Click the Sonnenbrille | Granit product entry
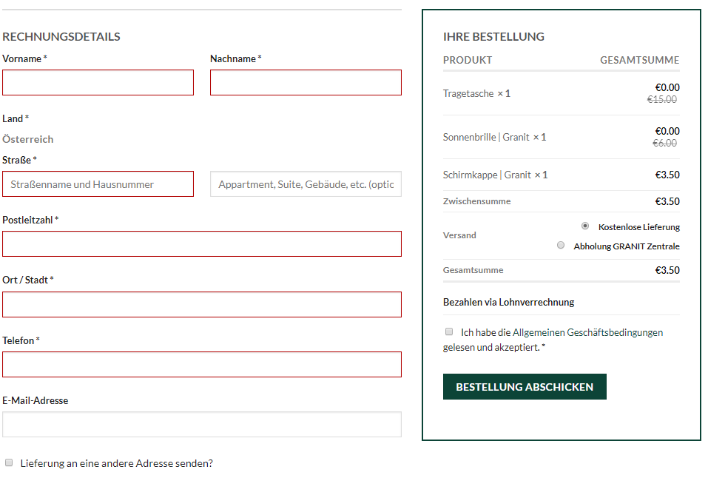The width and height of the screenshot is (708, 478). click(x=494, y=137)
